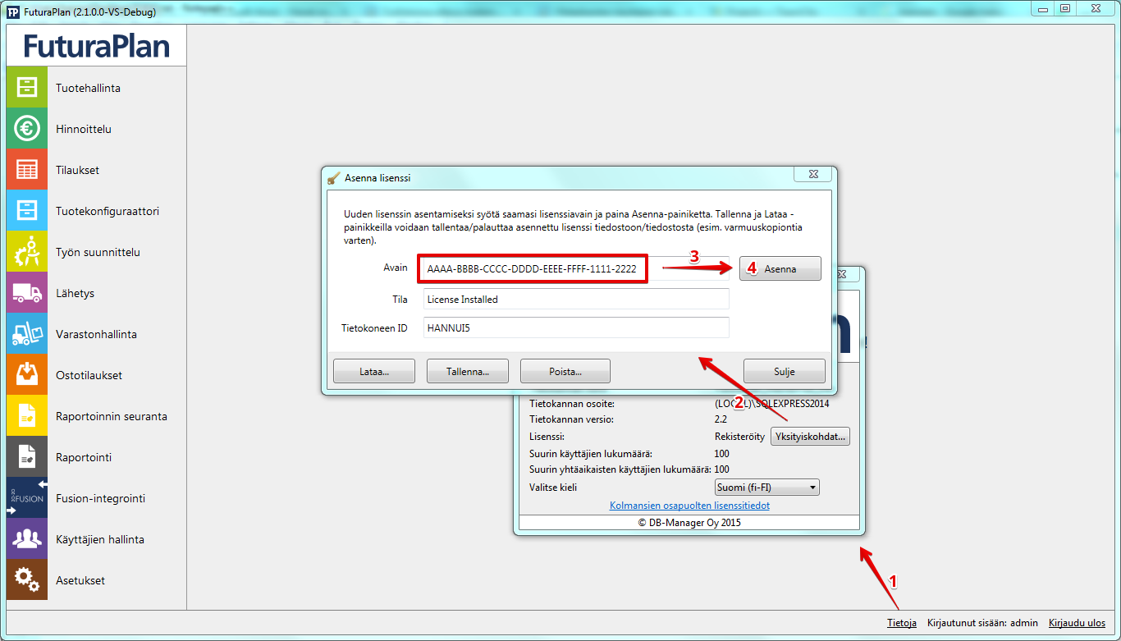Image resolution: width=1121 pixels, height=641 pixels.
Task: Click Sulje to close license dialog
Action: coord(785,371)
